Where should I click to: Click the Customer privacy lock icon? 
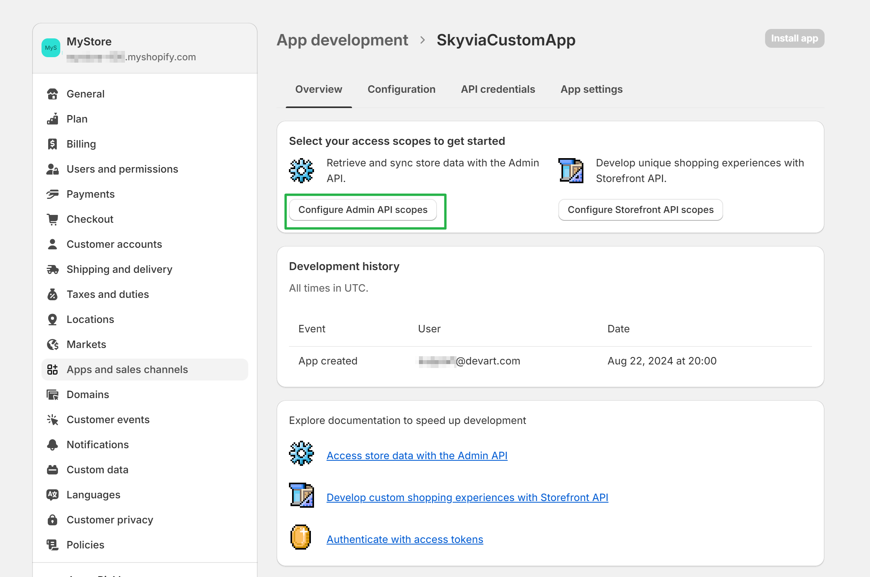click(x=52, y=520)
